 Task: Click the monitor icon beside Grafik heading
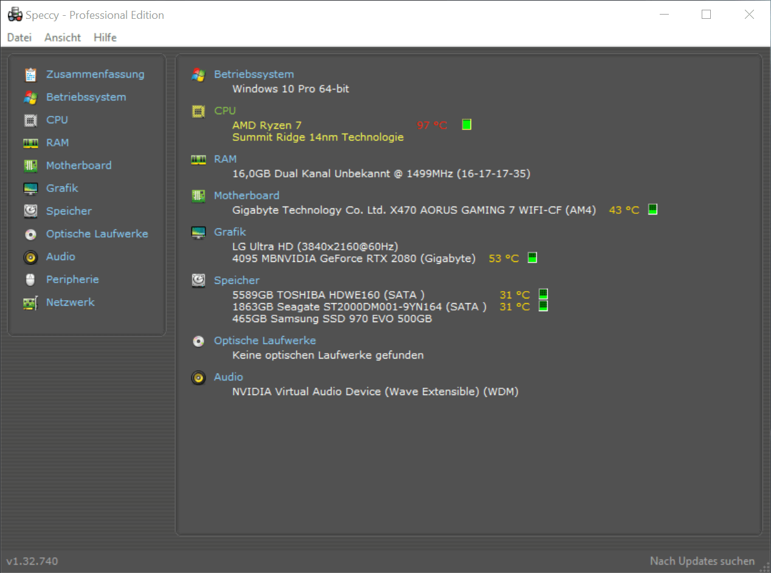pyautogui.click(x=198, y=232)
